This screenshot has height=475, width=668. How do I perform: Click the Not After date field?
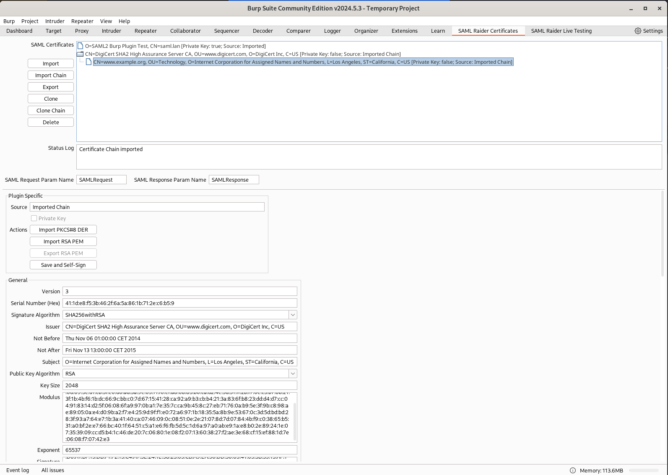click(179, 350)
